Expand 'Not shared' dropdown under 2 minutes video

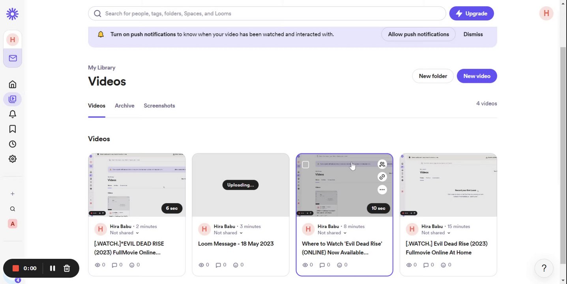[124, 233]
